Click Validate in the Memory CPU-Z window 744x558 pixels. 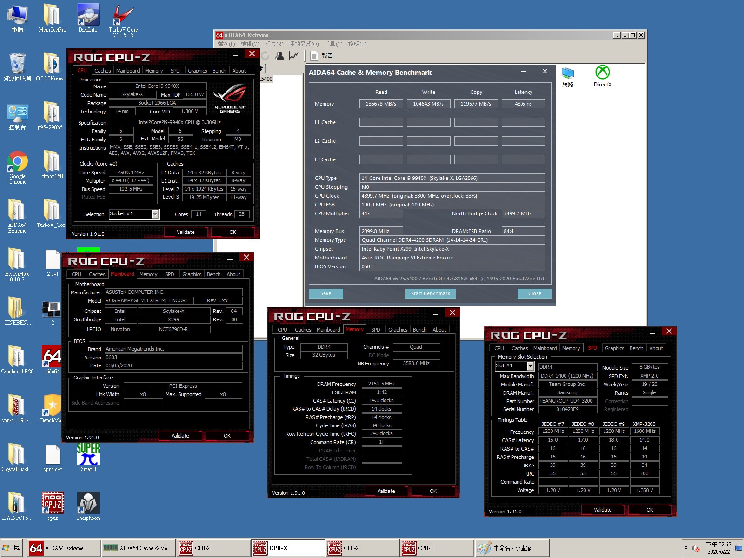point(386,491)
